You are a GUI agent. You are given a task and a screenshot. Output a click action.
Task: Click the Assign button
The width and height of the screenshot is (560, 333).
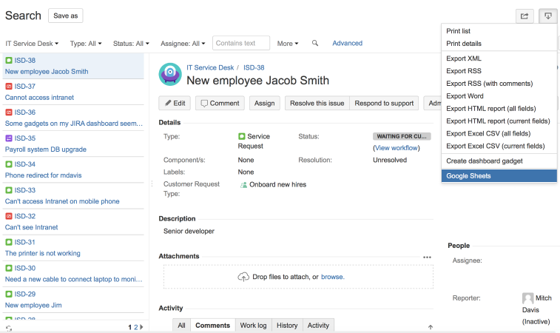(265, 103)
